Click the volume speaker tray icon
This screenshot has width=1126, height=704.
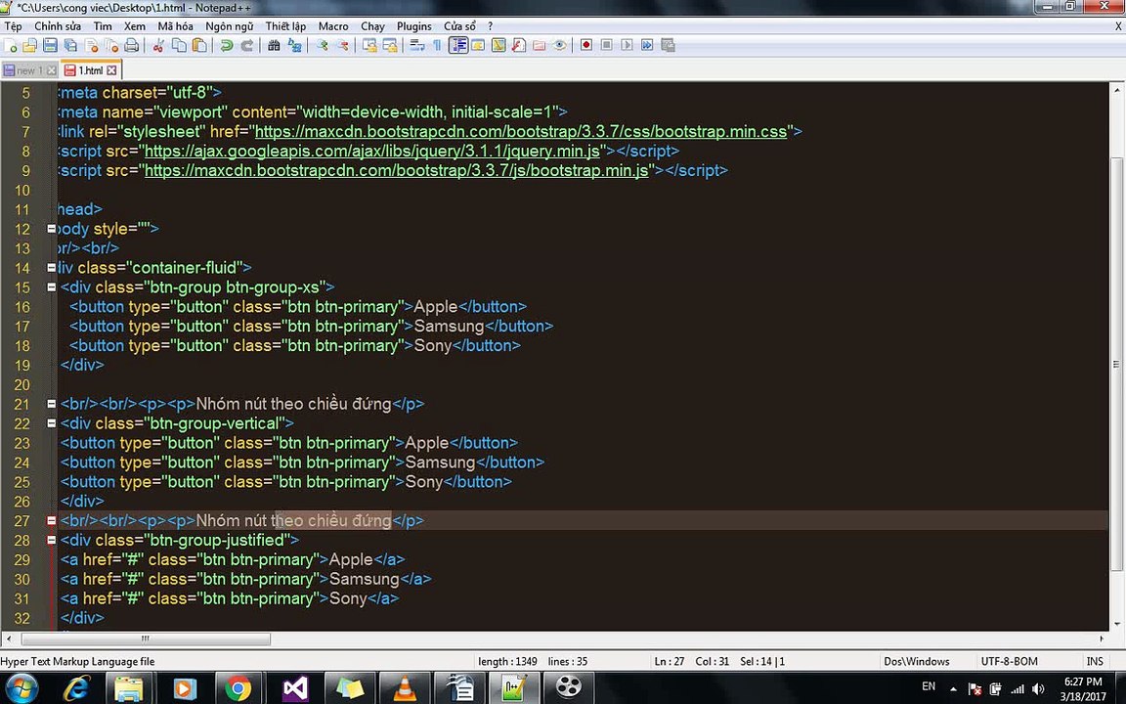[1038, 689]
